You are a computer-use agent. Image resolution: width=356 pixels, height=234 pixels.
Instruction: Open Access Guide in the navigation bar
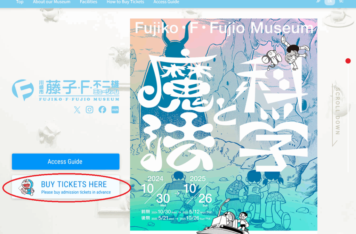[166, 2]
